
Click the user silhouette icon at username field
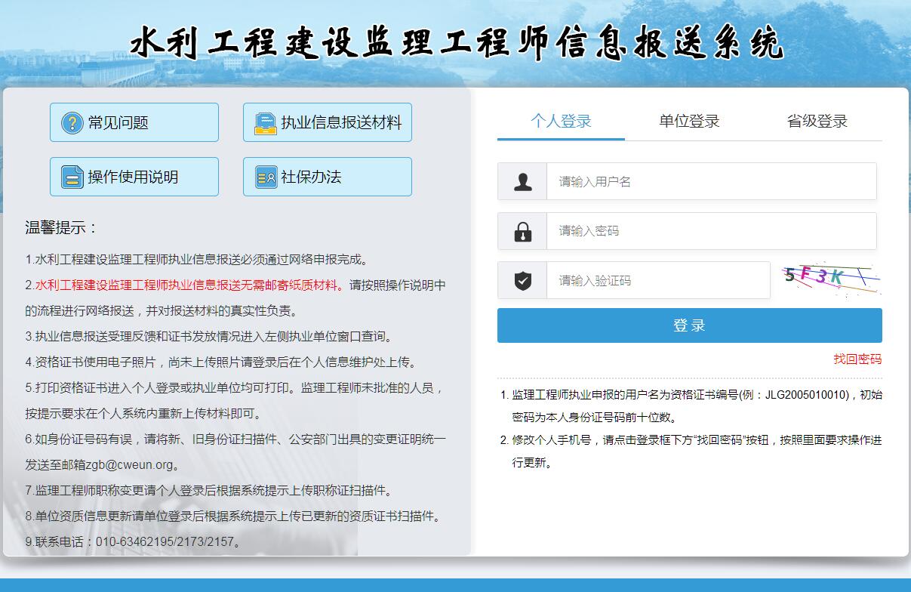pos(522,181)
